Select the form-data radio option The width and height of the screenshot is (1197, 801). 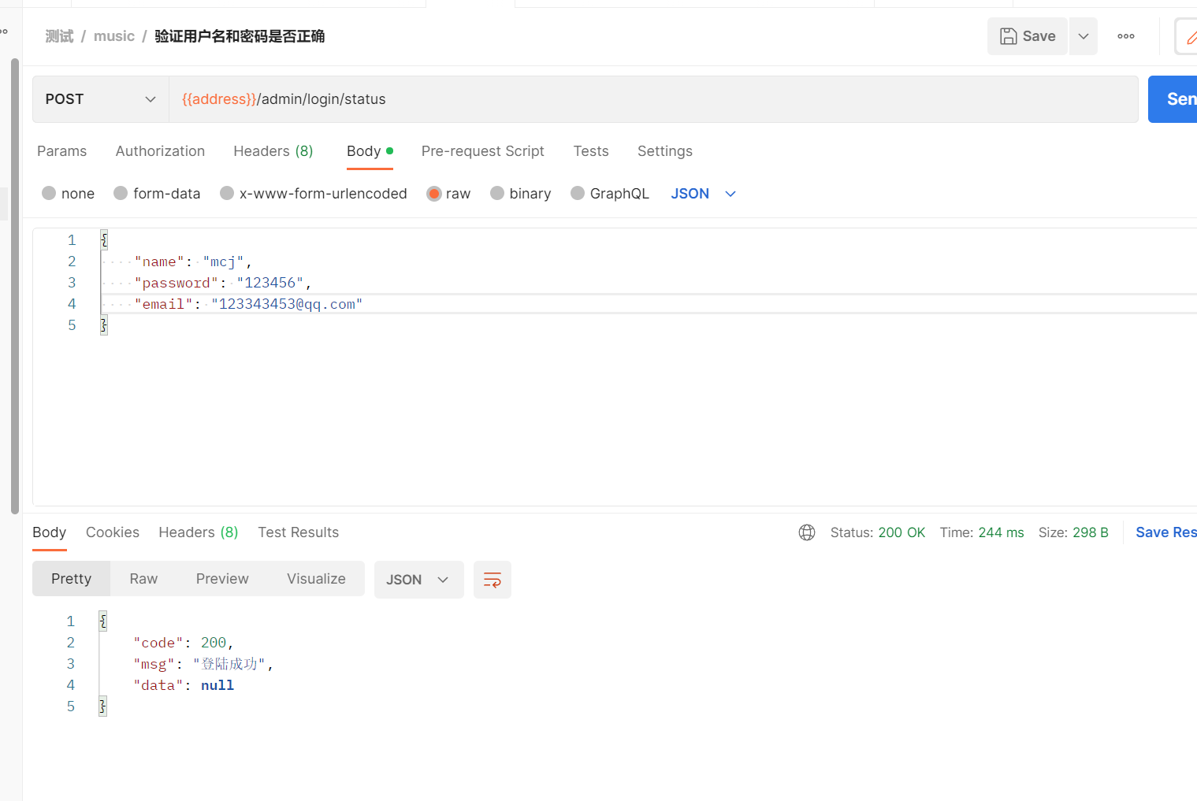click(121, 193)
